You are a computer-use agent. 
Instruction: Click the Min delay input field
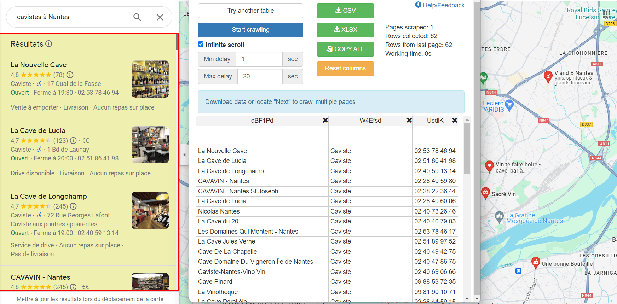pyautogui.click(x=259, y=59)
